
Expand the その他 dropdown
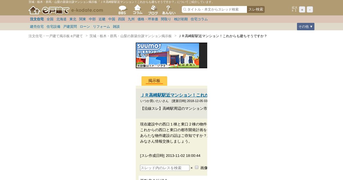click(x=306, y=27)
